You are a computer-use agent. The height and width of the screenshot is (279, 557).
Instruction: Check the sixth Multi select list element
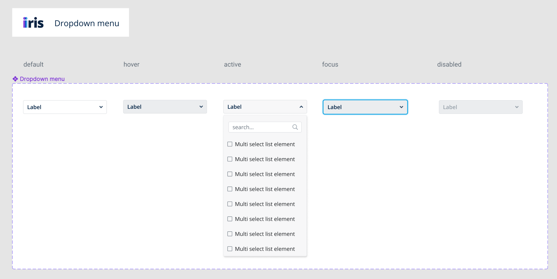(x=230, y=219)
